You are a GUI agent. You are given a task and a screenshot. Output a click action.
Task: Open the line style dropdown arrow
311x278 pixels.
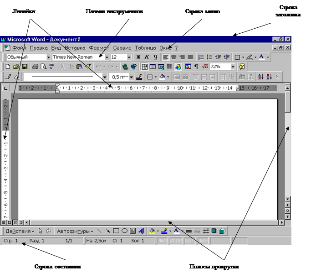coord(105,77)
